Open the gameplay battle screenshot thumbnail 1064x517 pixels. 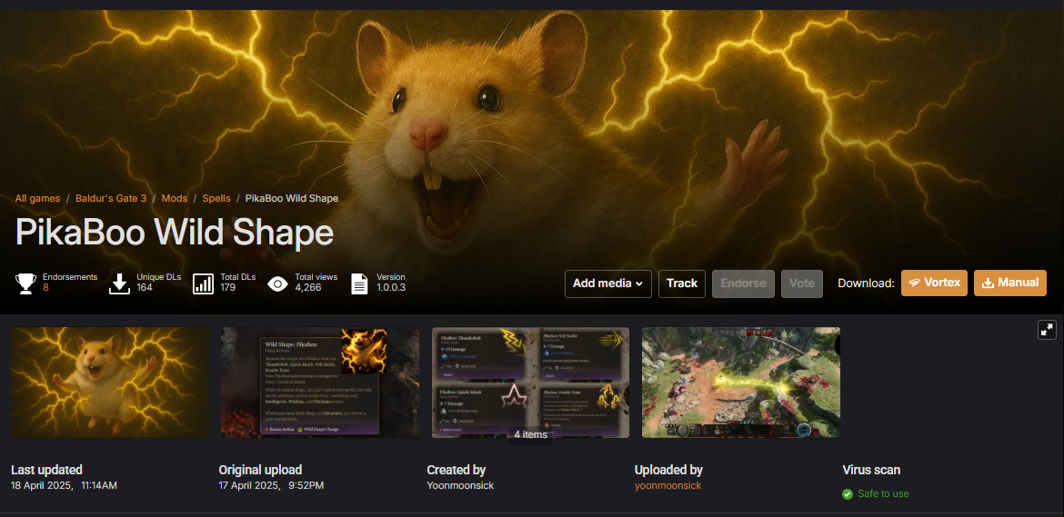pos(741,383)
